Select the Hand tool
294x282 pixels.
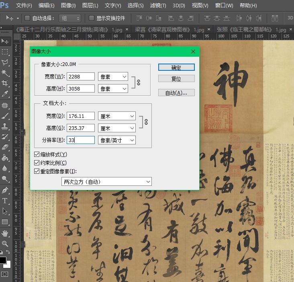(5, 234)
